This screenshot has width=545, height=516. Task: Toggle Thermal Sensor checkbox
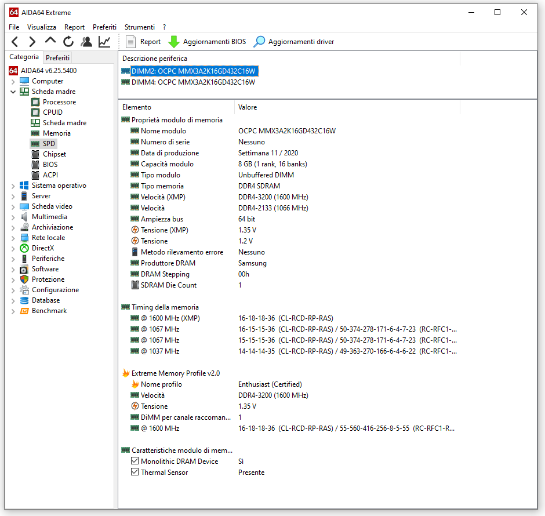click(x=135, y=472)
